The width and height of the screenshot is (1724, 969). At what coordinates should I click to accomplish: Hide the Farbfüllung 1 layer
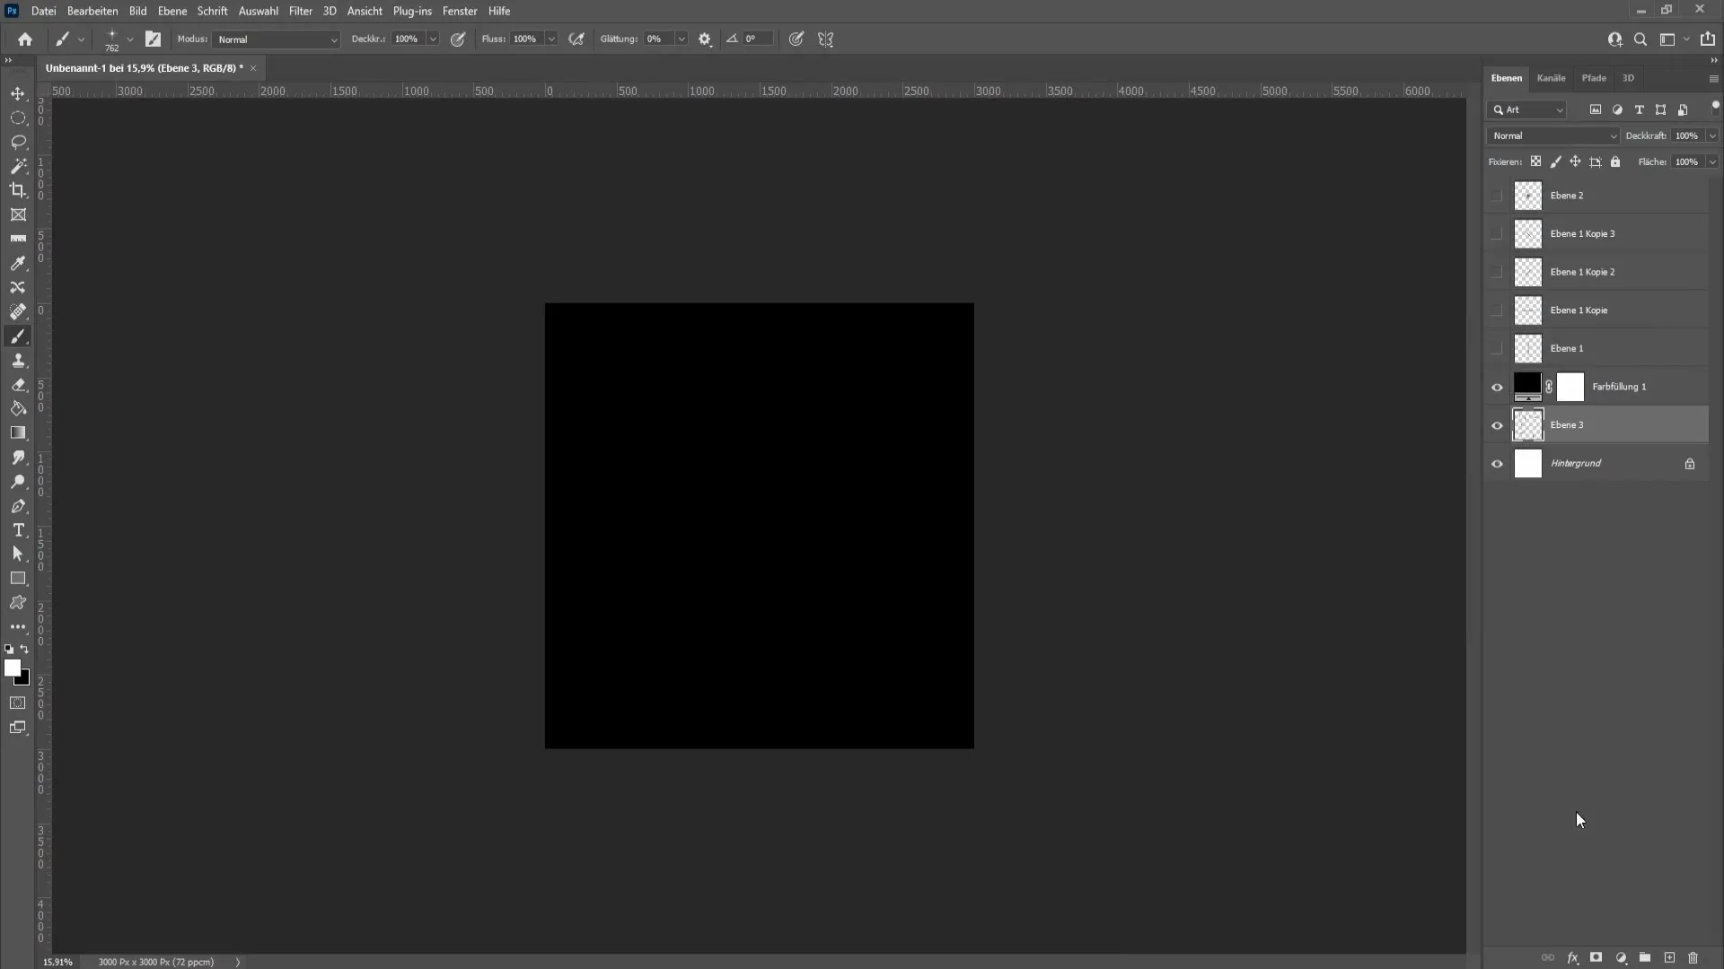[x=1496, y=388]
